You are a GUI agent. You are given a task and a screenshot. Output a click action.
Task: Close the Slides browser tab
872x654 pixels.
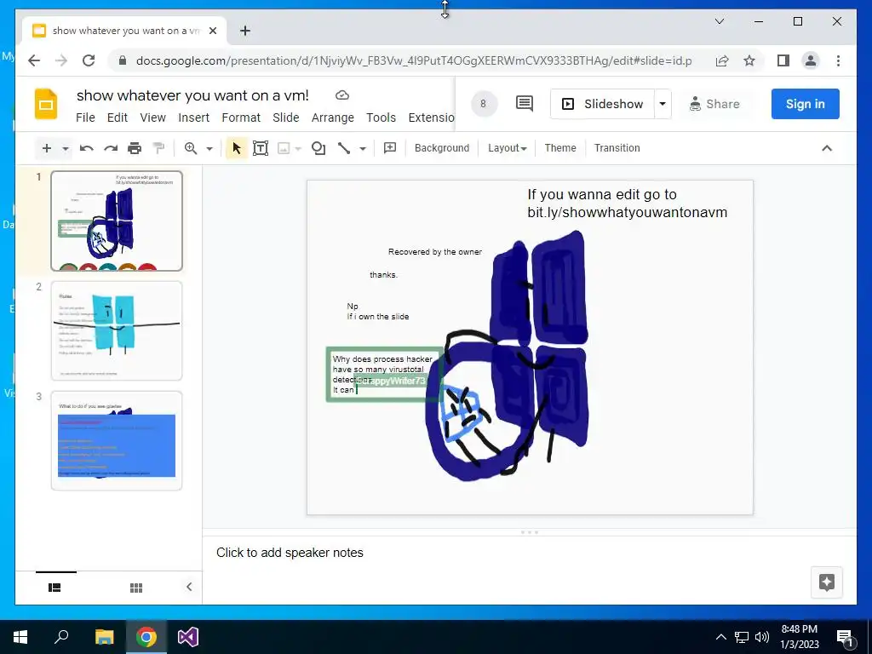click(212, 31)
